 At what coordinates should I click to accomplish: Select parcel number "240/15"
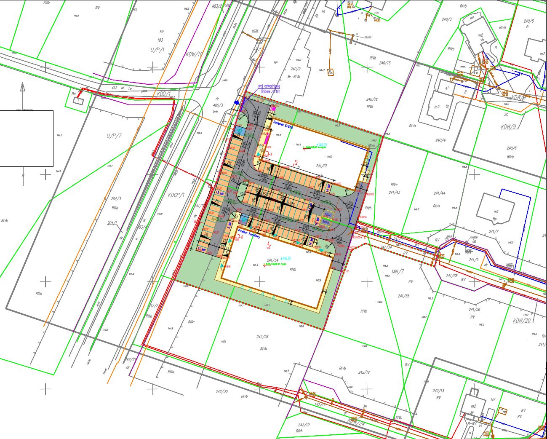(x=384, y=63)
